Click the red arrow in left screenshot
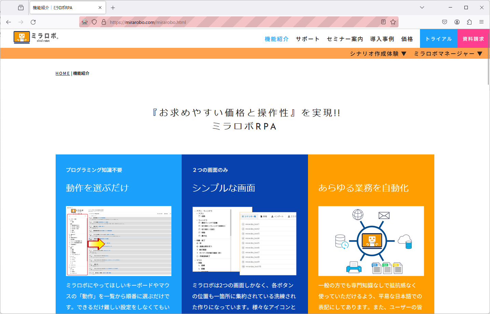Viewport: 490px width, 314px height. click(x=96, y=244)
